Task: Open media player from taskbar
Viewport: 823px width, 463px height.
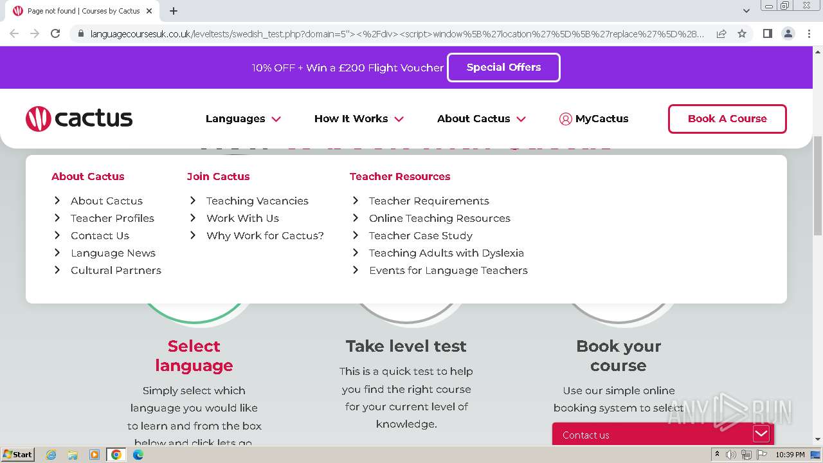Action: coord(95,455)
